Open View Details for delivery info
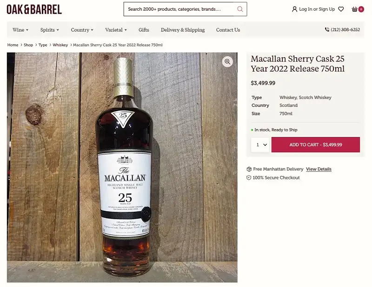 (x=319, y=169)
